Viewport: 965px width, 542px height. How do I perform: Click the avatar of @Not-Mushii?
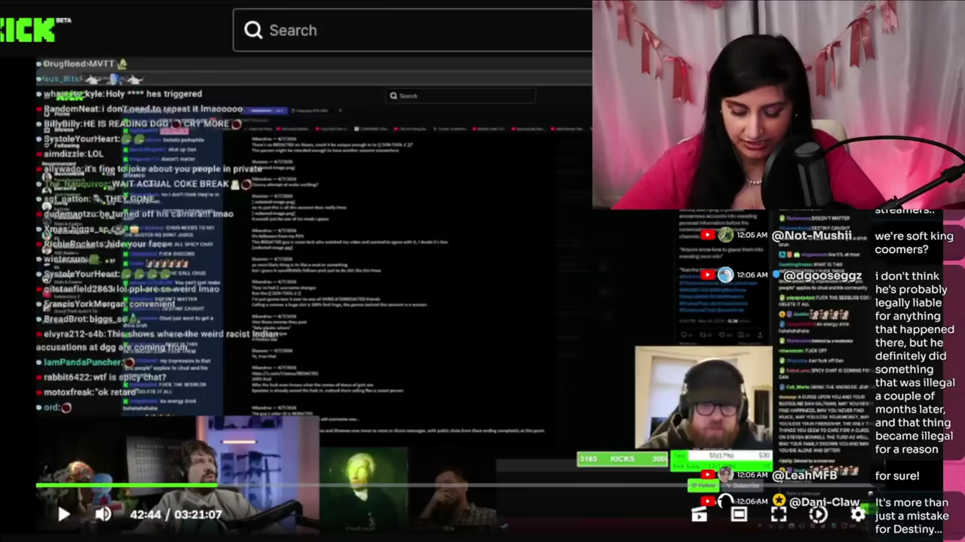725,236
